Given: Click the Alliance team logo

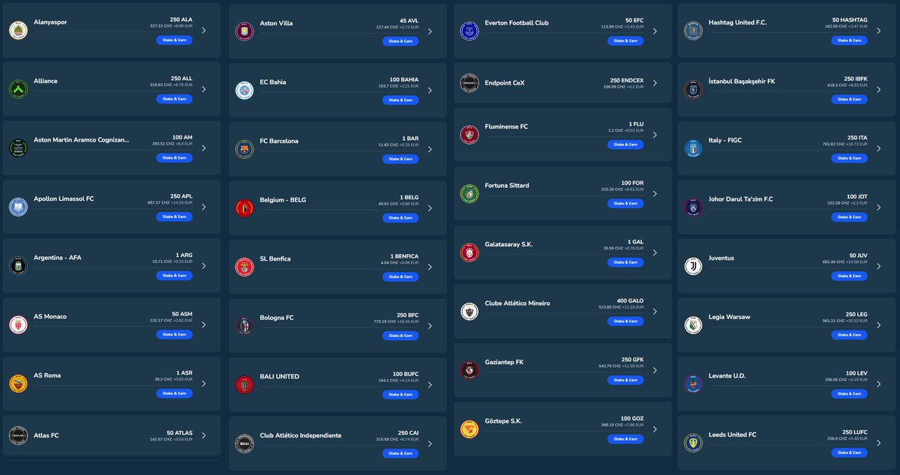Looking at the screenshot, I should [18, 89].
